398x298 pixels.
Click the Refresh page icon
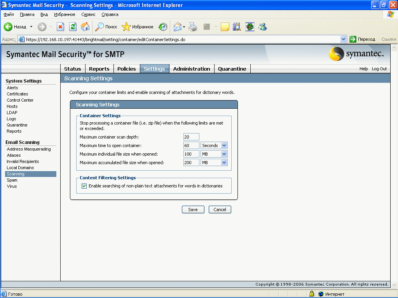[x=73, y=27]
